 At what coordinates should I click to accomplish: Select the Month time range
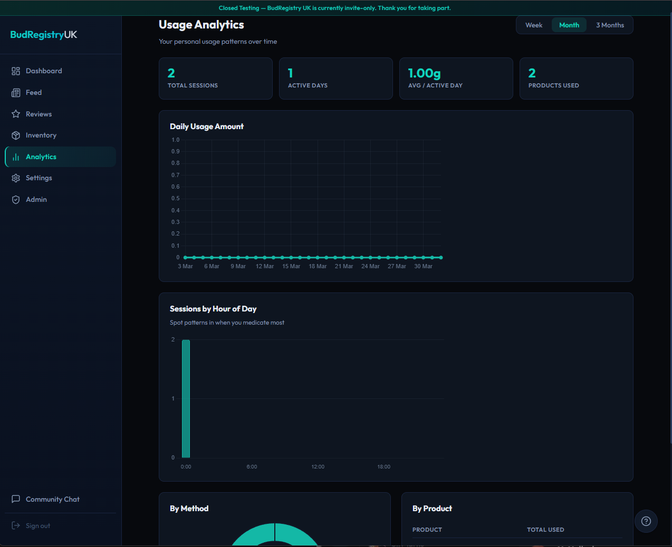569,25
